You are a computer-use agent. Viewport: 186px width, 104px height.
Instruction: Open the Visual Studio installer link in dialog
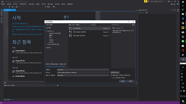point(56,66)
